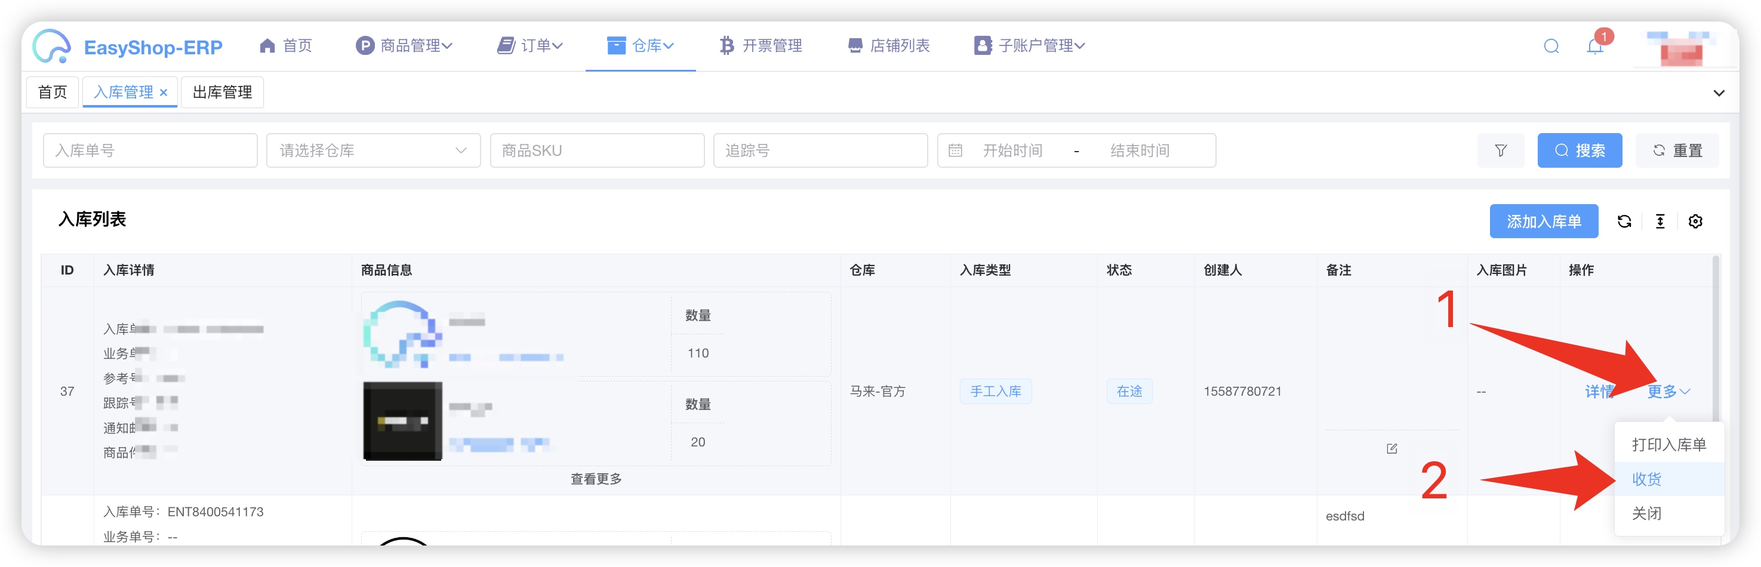Expand the tab list chevron
1761x567 pixels.
[1719, 93]
